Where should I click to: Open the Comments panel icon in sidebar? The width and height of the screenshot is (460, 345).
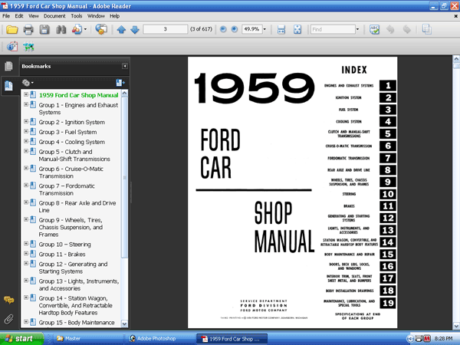(x=8, y=300)
